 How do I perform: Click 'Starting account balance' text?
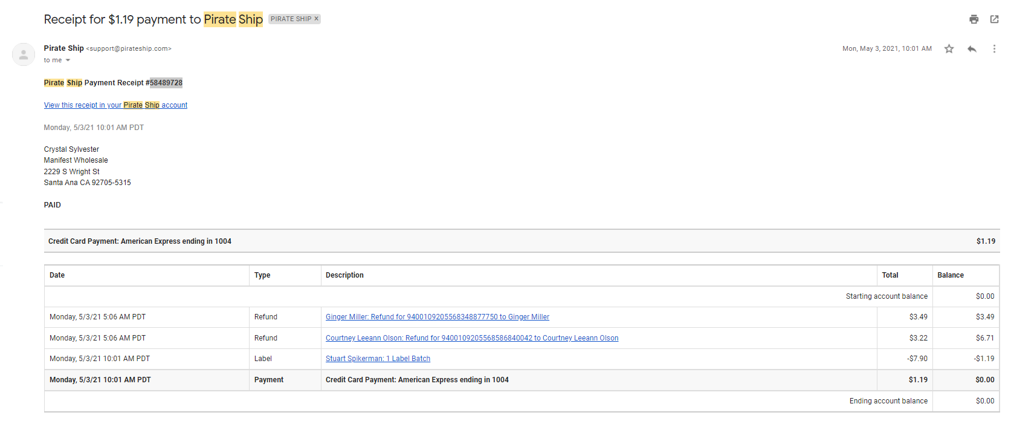pos(887,296)
